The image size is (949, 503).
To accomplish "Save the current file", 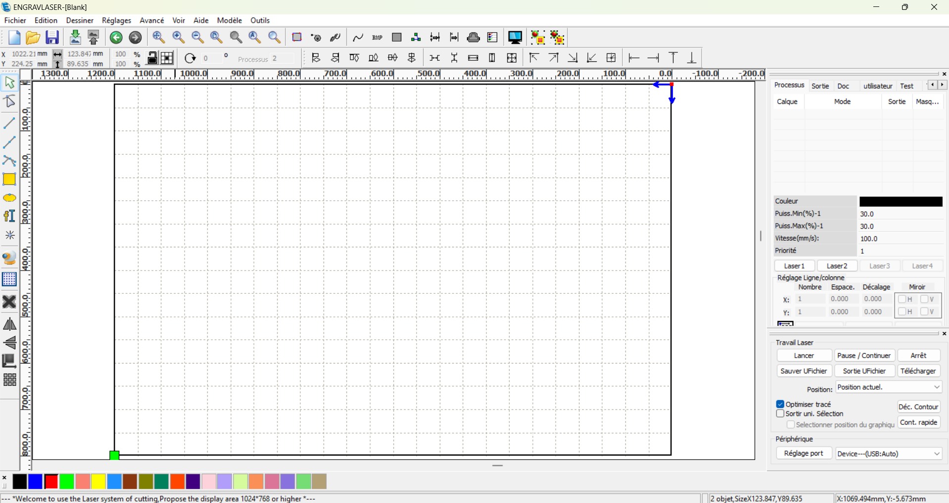I will point(52,38).
